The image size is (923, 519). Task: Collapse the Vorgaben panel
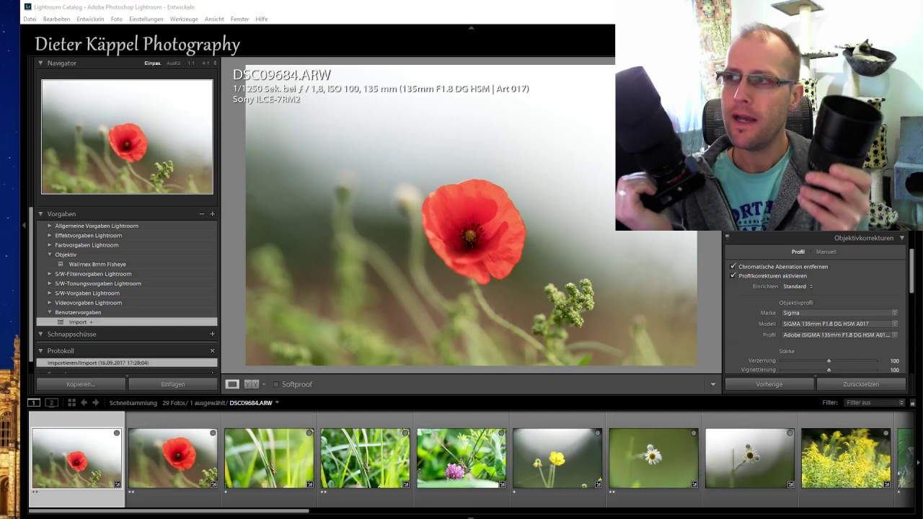coord(40,214)
